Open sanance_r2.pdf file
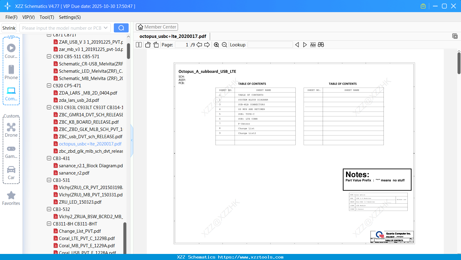Viewport: 461px width, 260px height. point(74,173)
